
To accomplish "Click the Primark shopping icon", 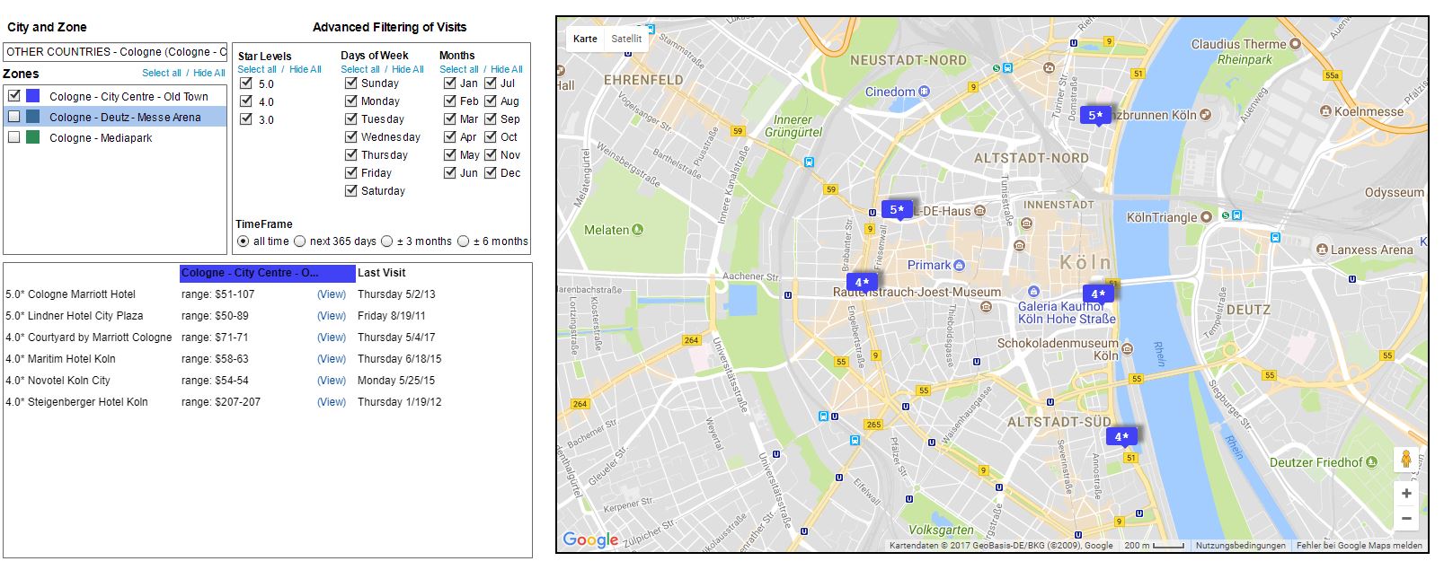I will point(960,265).
